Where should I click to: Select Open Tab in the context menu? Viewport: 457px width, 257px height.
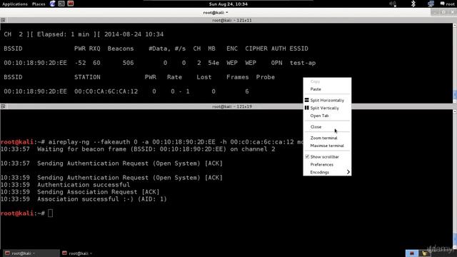(319, 116)
